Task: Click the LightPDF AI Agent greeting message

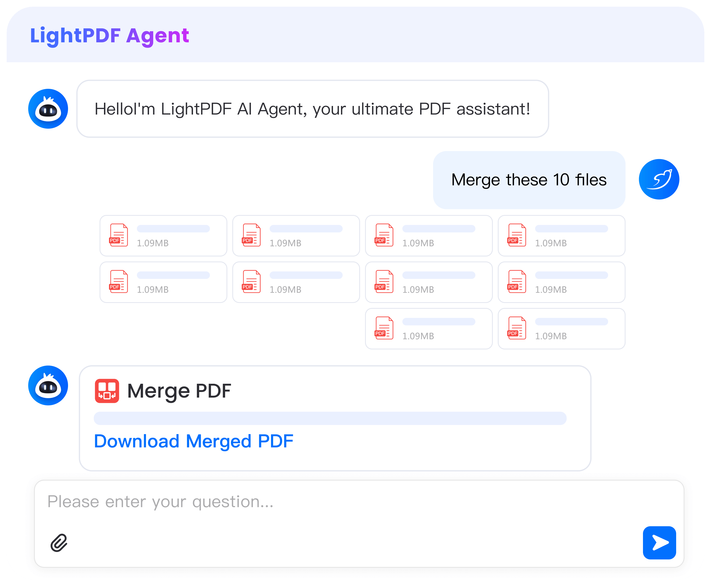Action: coord(312,109)
